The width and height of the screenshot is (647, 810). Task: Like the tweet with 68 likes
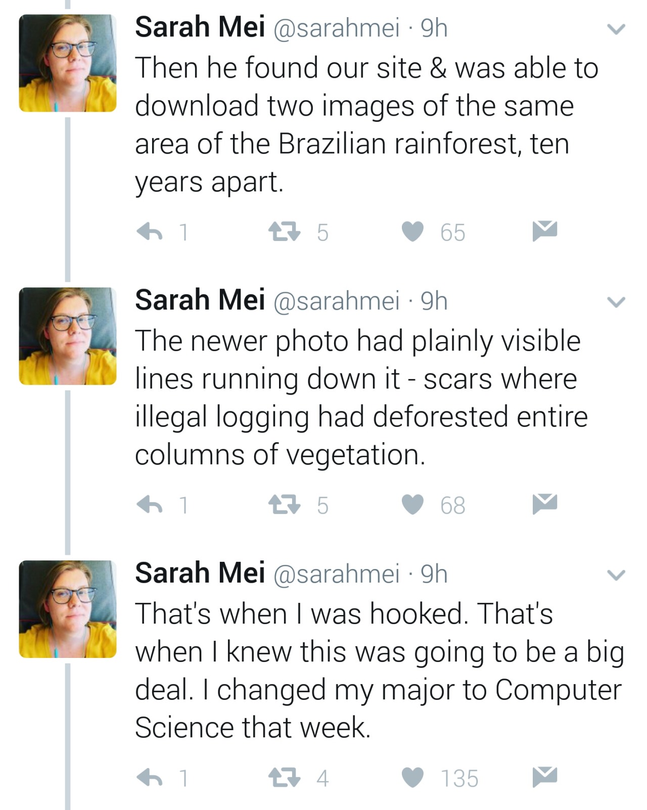pyautogui.click(x=412, y=504)
